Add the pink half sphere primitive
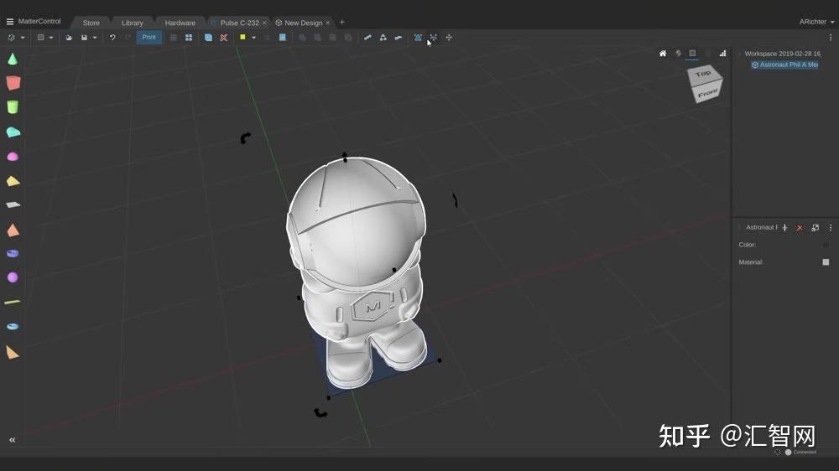 (x=13, y=157)
